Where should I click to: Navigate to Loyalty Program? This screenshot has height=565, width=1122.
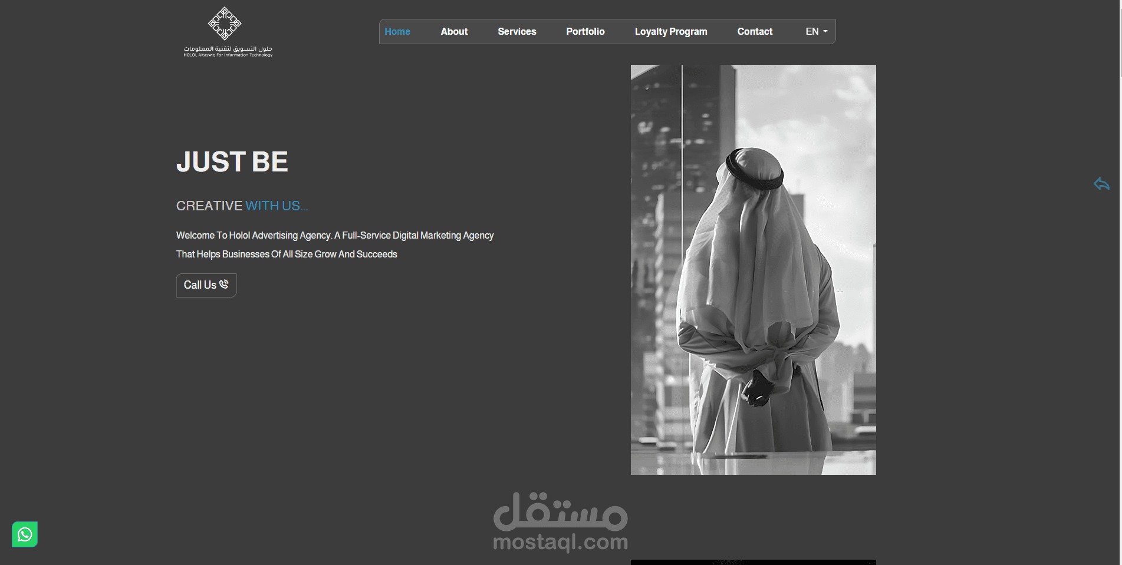click(x=671, y=31)
